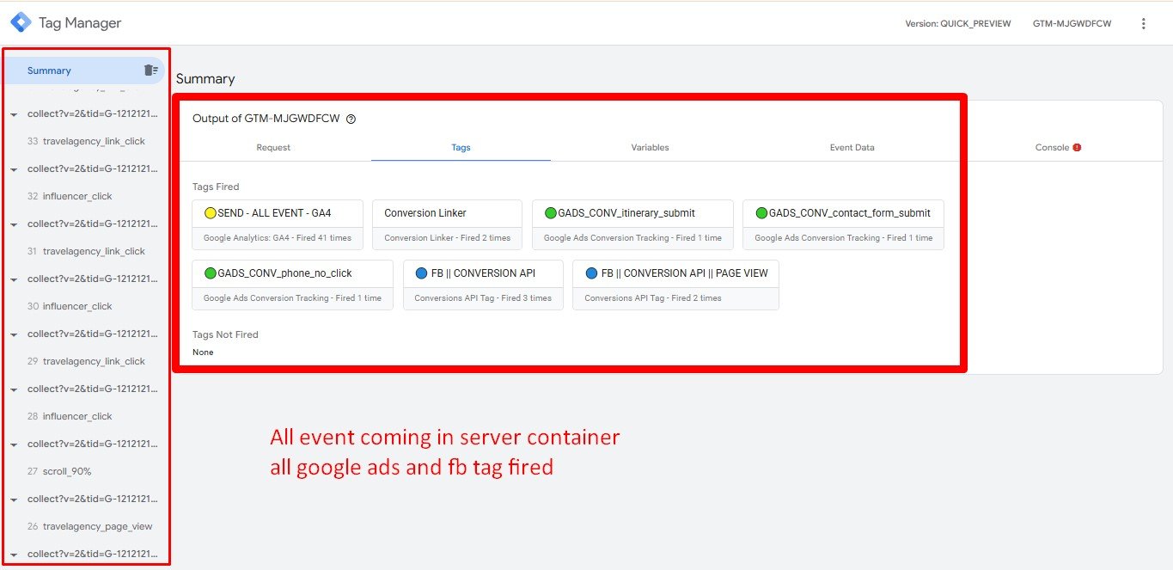
Task: Collapse the collect request above 33 travelagency_link_click
Action: point(14,114)
